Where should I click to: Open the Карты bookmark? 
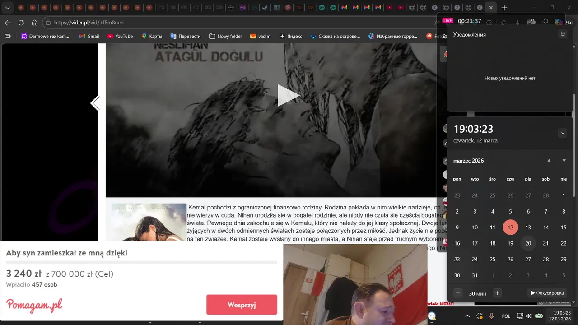pyautogui.click(x=152, y=36)
